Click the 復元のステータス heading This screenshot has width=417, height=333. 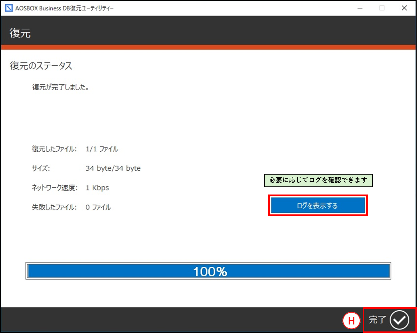click(41, 66)
